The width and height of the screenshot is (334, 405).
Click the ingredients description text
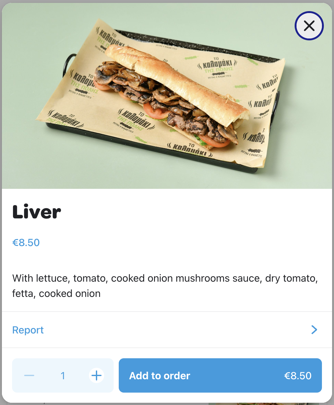(165, 286)
